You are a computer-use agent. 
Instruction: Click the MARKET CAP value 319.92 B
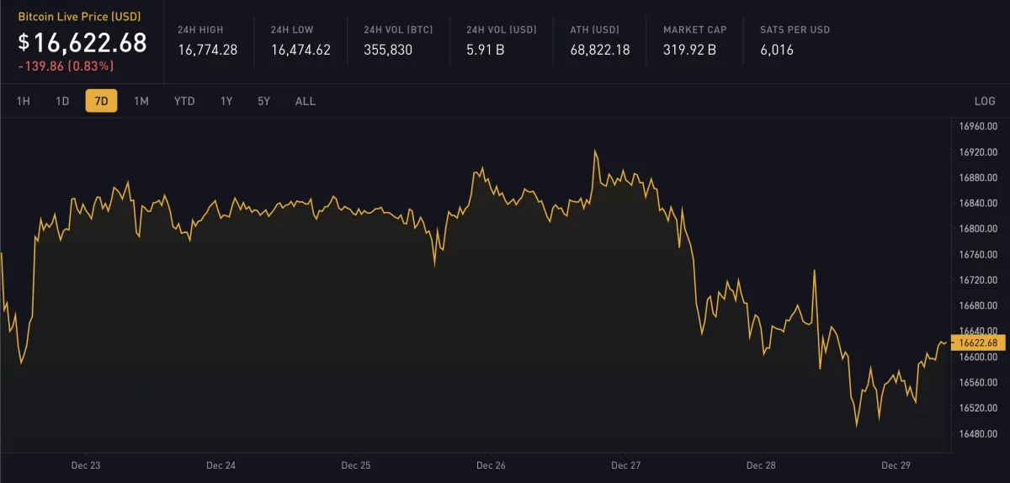(689, 50)
